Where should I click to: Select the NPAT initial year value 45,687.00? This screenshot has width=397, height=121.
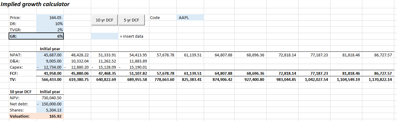tap(50, 55)
